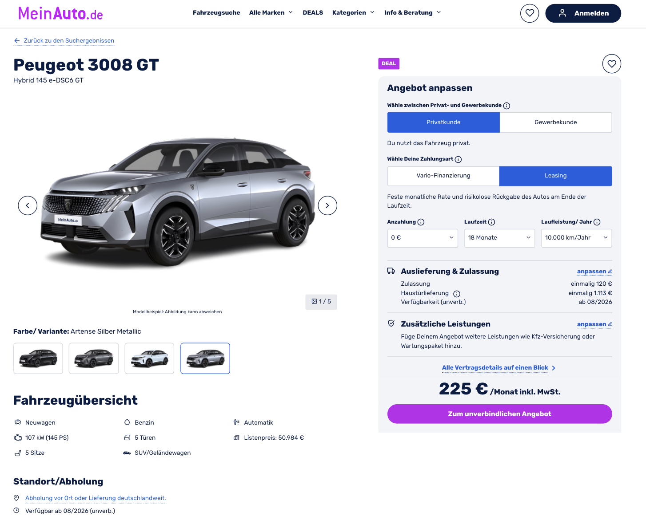Click Zum unverbindlichen Angebot button
The width and height of the screenshot is (646, 528).
pos(499,414)
